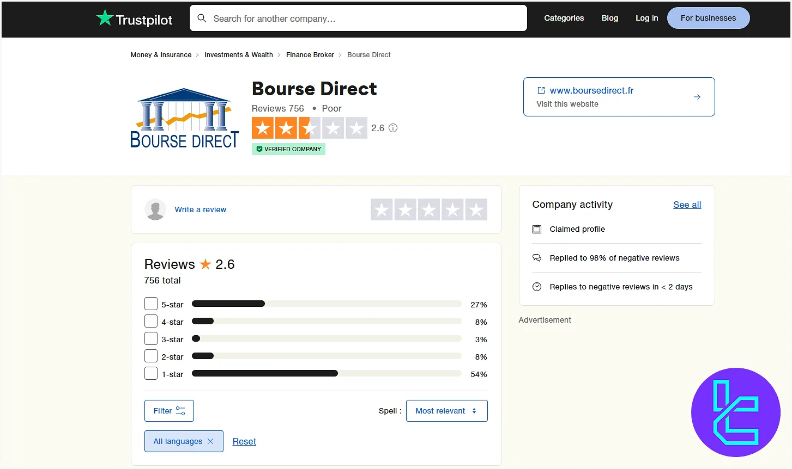Screen dimensions: 792x469
Task: Click Log in in the header
Action: 646,18
